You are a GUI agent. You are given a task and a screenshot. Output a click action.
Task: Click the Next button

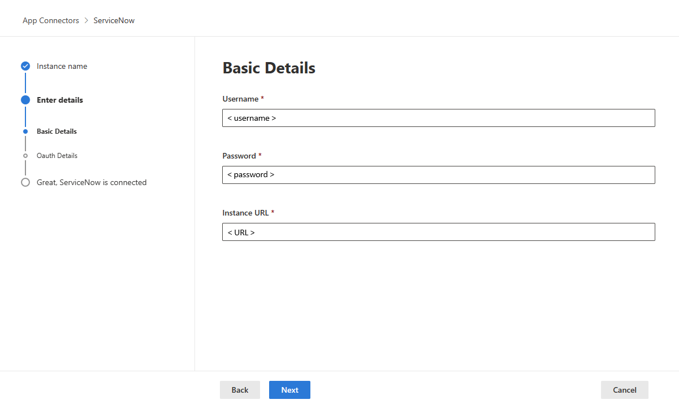point(289,390)
